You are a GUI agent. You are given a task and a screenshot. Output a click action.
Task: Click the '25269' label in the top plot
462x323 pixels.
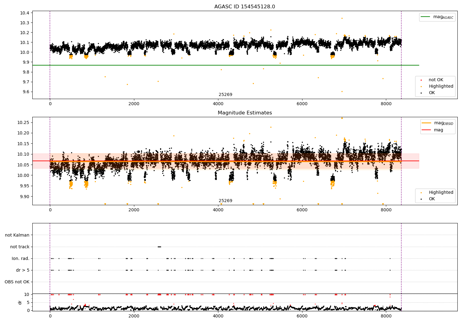point(225,95)
